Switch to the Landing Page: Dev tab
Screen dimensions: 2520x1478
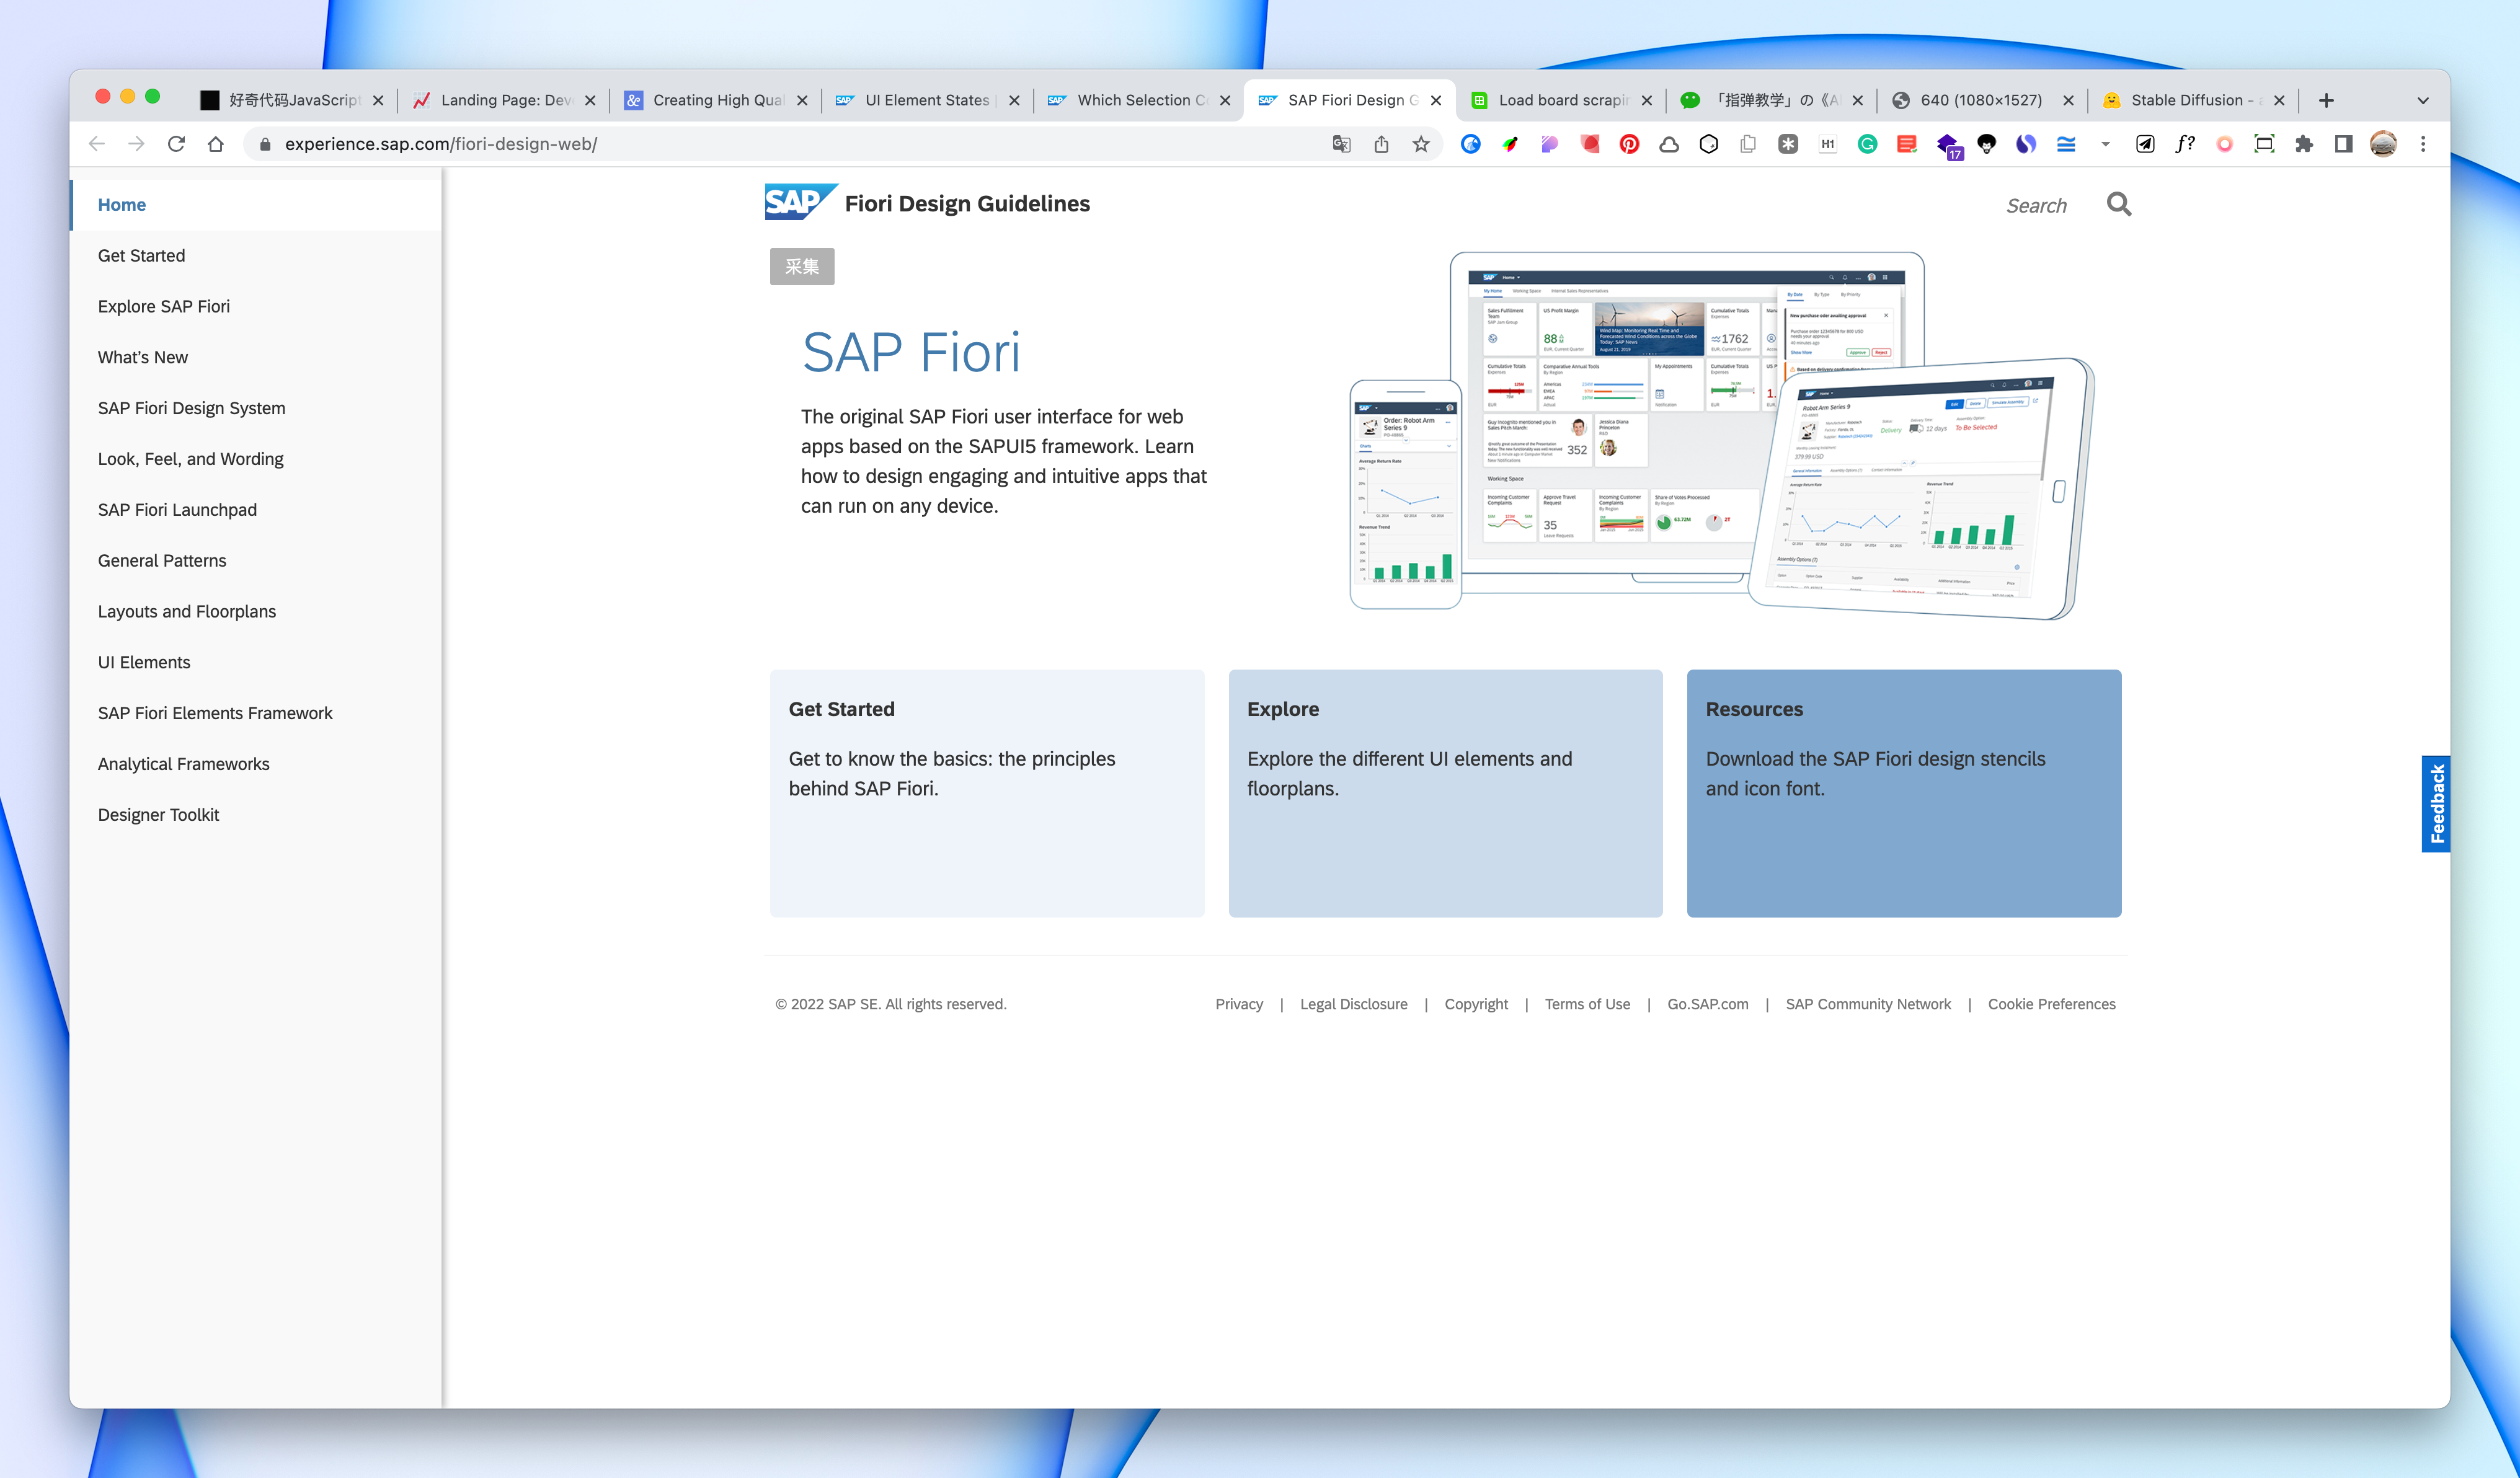click(505, 100)
